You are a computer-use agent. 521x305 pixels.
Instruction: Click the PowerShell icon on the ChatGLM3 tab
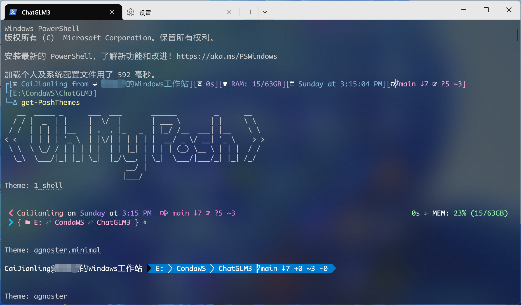click(13, 12)
